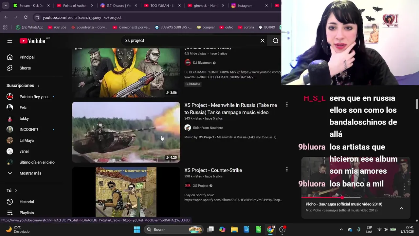The width and height of the screenshot is (419, 236).
Task: Go to Principal home page
Action: click(x=27, y=57)
